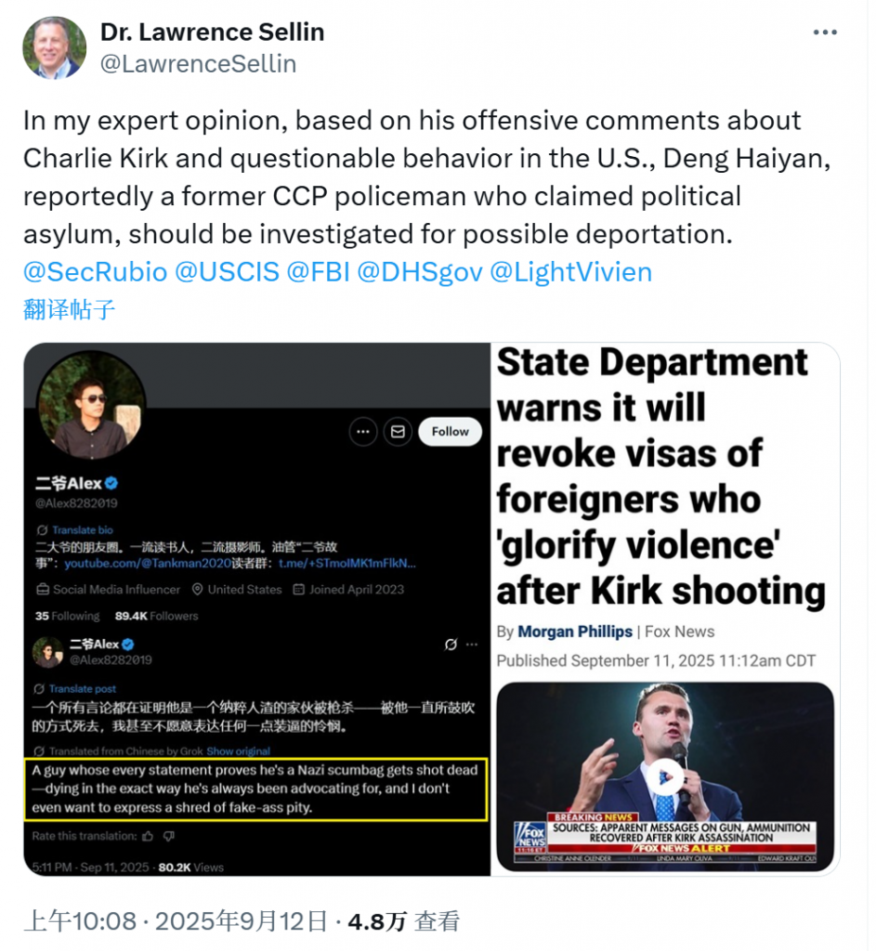Click the ellipsis icon beside the Follow button
876x951 pixels.
pos(363,432)
